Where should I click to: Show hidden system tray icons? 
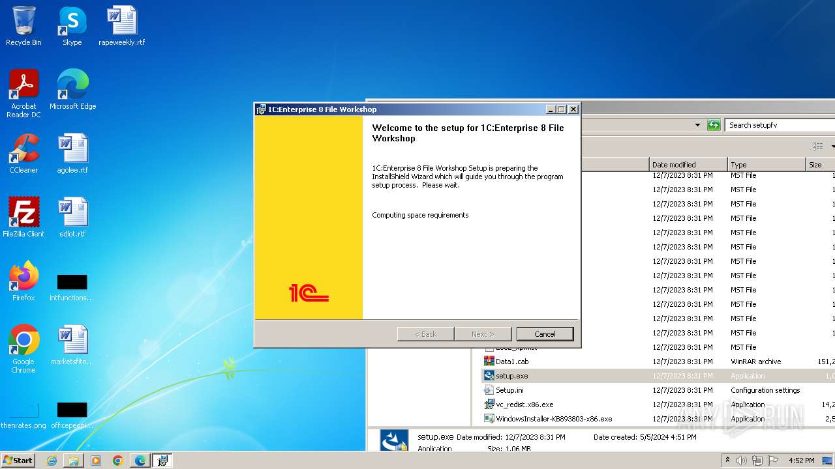[x=728, y=461]
